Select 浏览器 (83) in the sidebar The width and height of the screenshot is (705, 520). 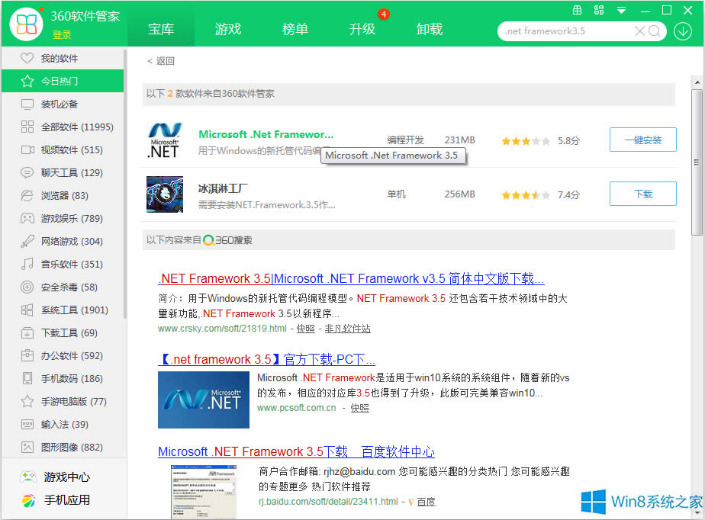(x=64, y=196)
